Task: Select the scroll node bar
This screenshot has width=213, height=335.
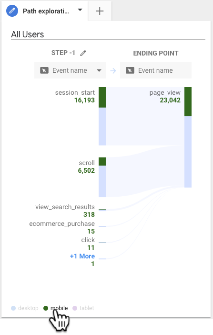Action: [102, 178]
